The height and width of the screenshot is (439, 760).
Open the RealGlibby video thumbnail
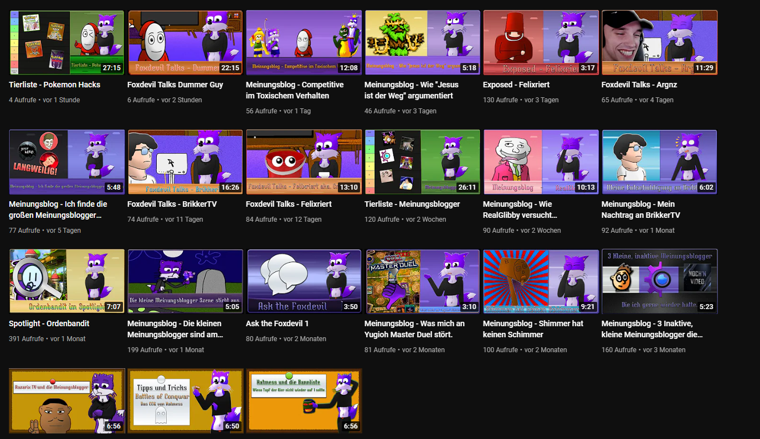click(541, 162)
